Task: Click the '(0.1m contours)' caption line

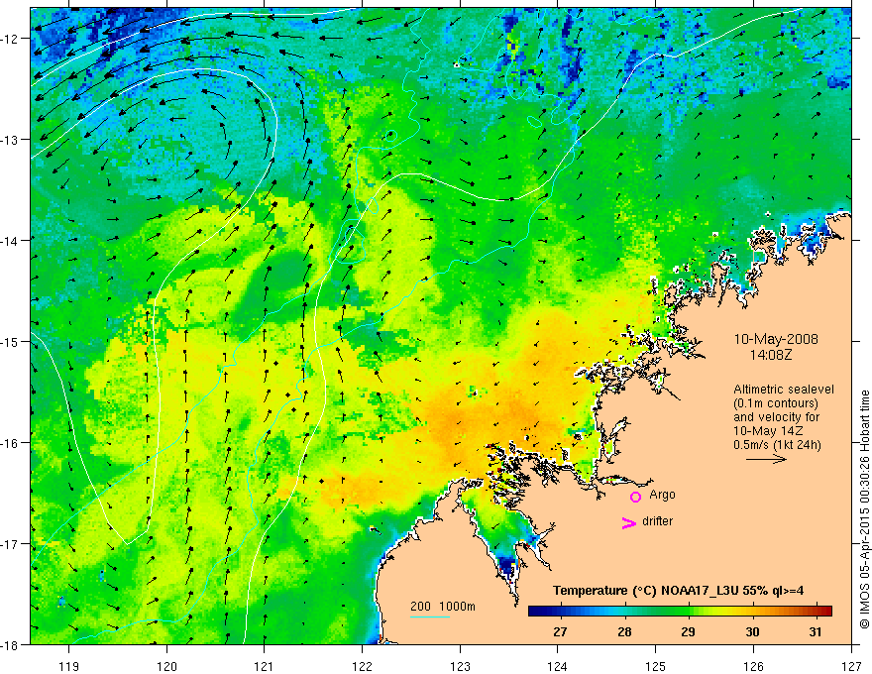Action: click(x=776, y=403)
